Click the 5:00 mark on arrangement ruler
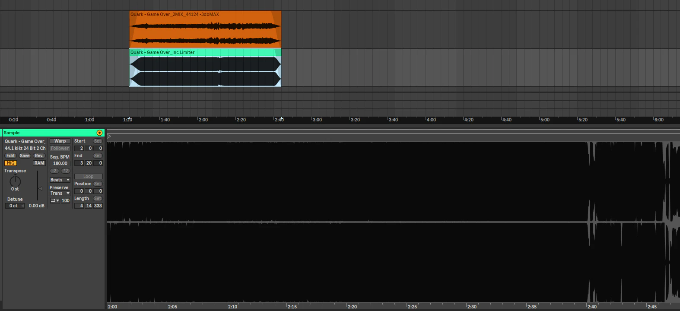This screenshot has height=311, width=680. [x=545, y=120]
